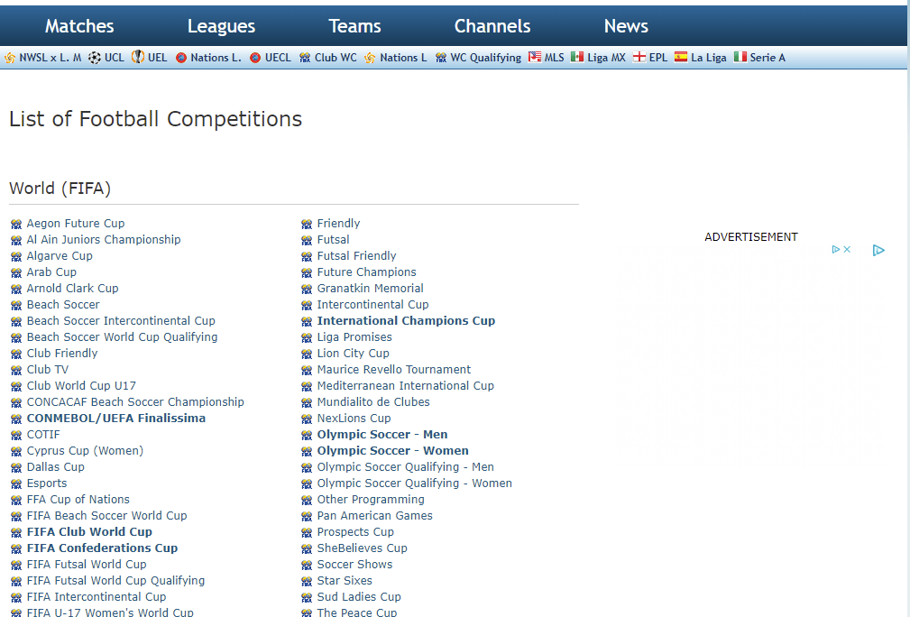This screenshot has height=617, width=910.
Task: Click the soccer ball icon beside UCL
Action: coord(95,57)
